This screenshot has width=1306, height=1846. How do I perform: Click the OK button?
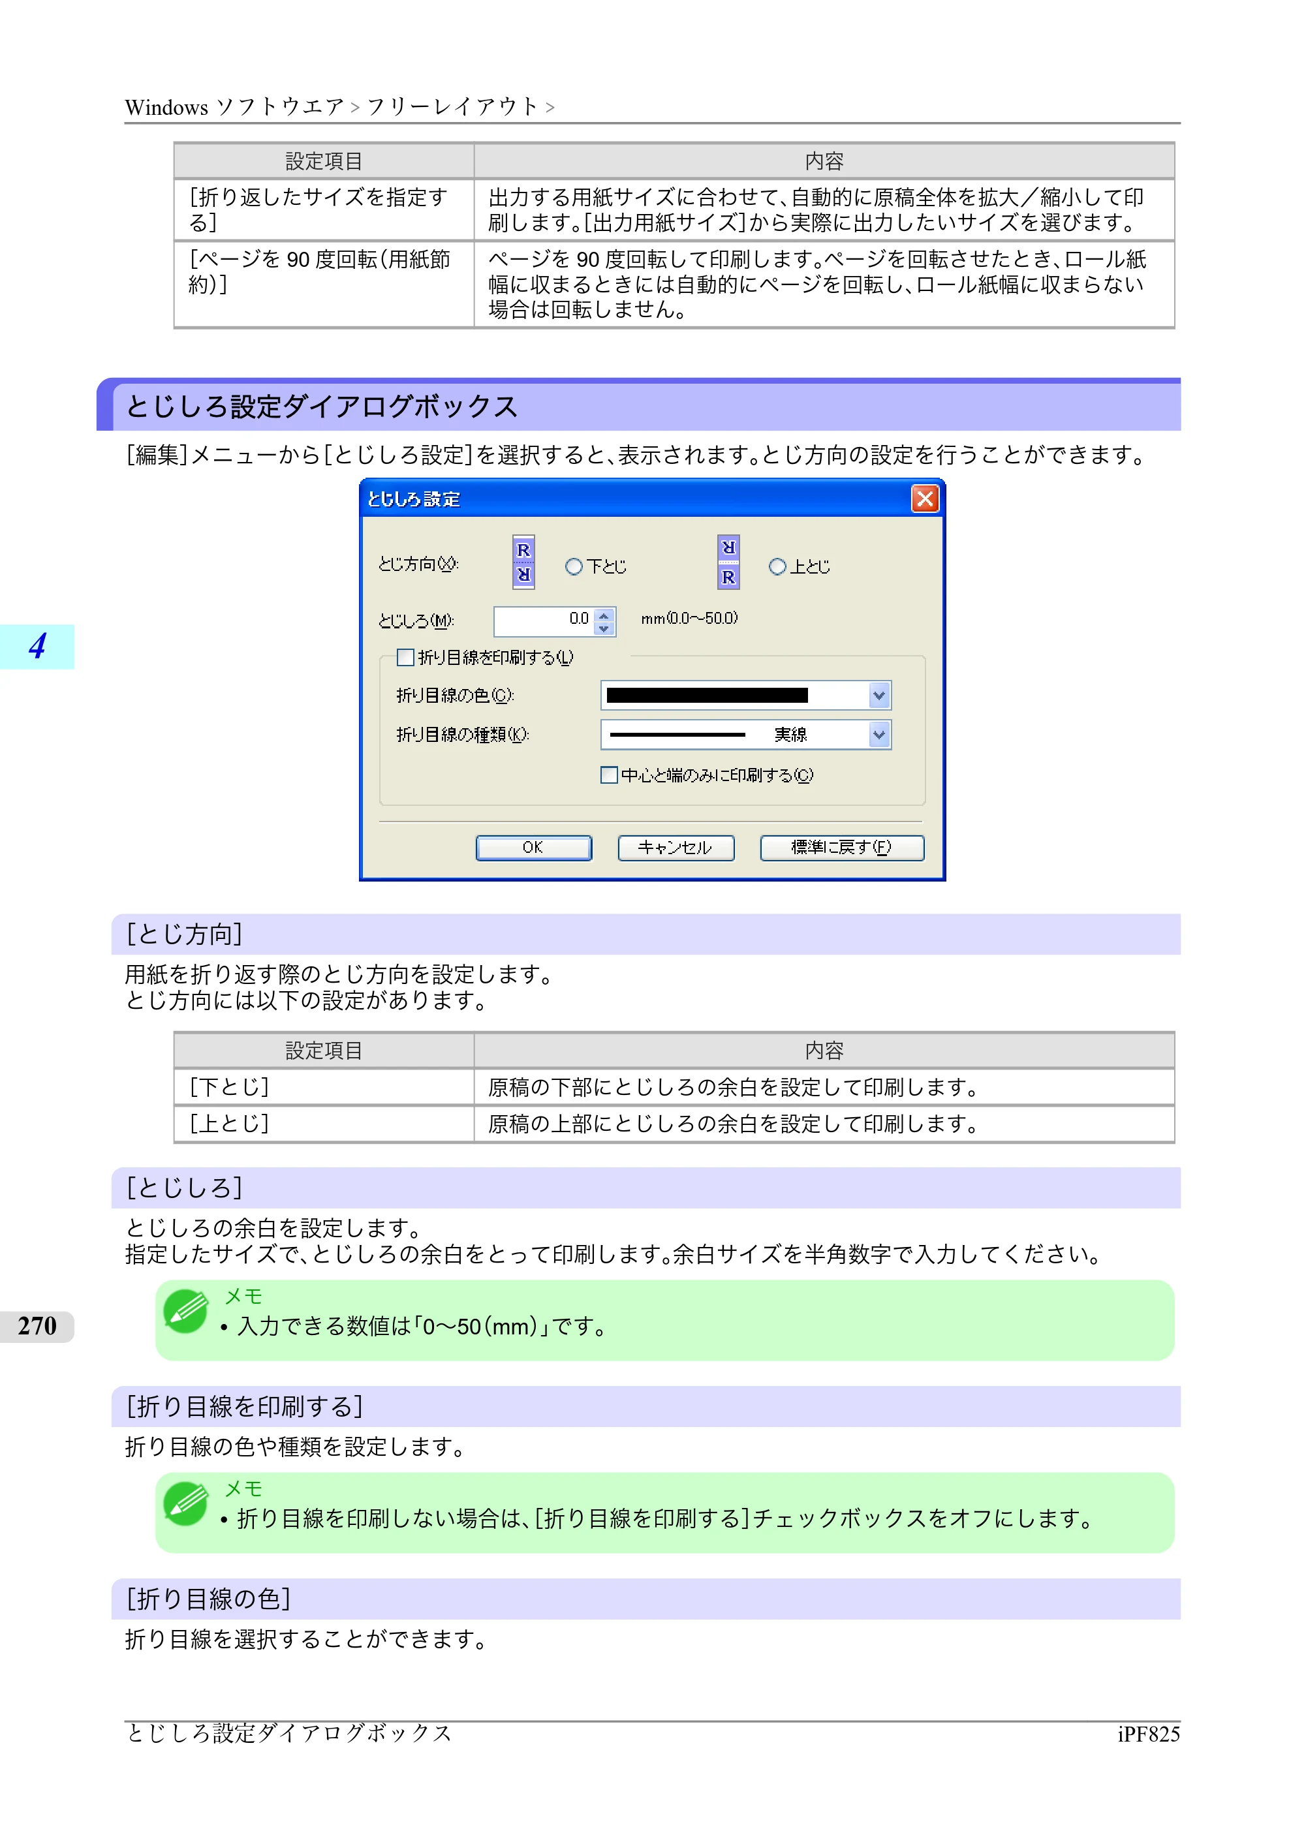(x=533, y=848)
